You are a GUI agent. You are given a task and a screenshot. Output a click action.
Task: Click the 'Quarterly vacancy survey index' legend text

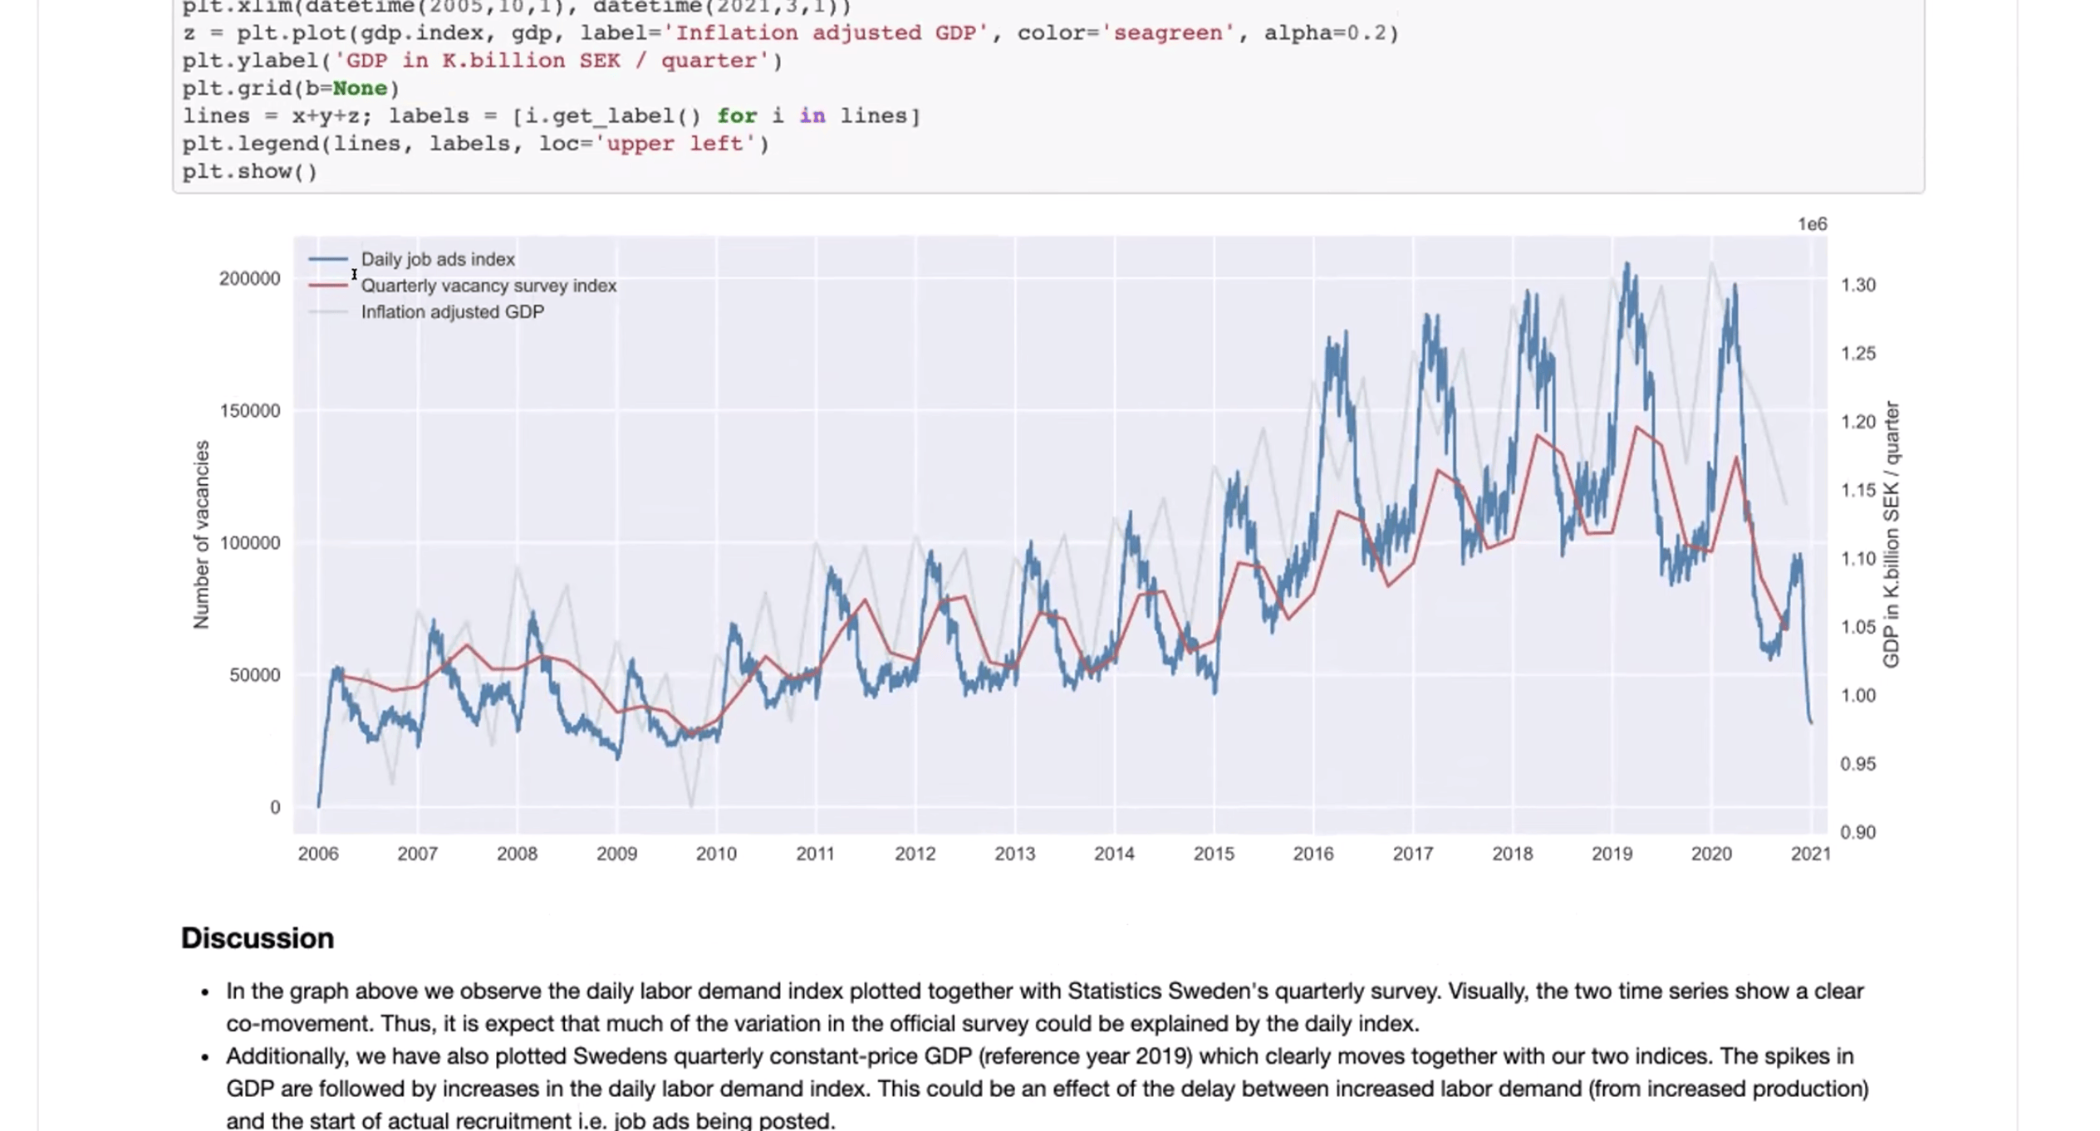coord(488,286)
